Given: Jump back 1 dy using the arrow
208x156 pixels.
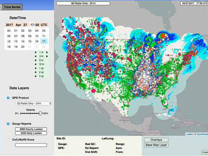Looking at the screenshot, I should click(x=36, y=68).
